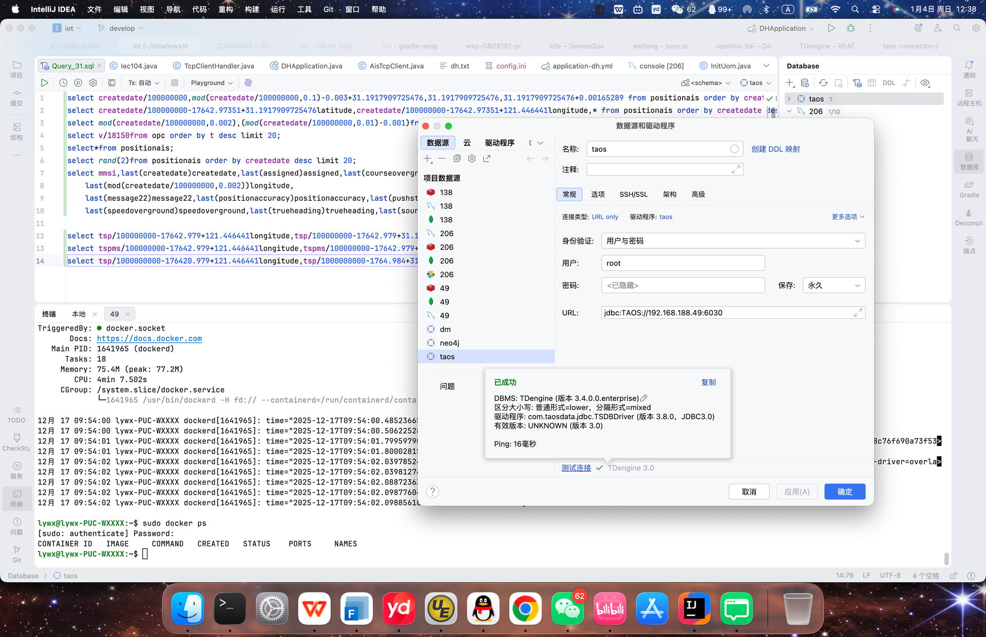986x637 pixels.
Task: Open data source properties icon in Database panel
Action: click(805, 83)
